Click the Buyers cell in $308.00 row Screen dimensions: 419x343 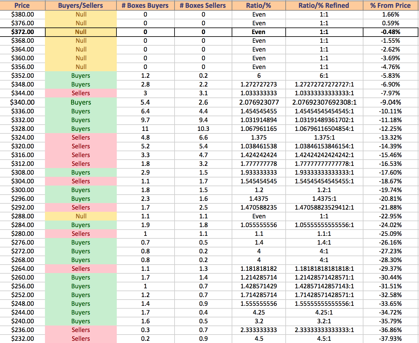[81, 172]
